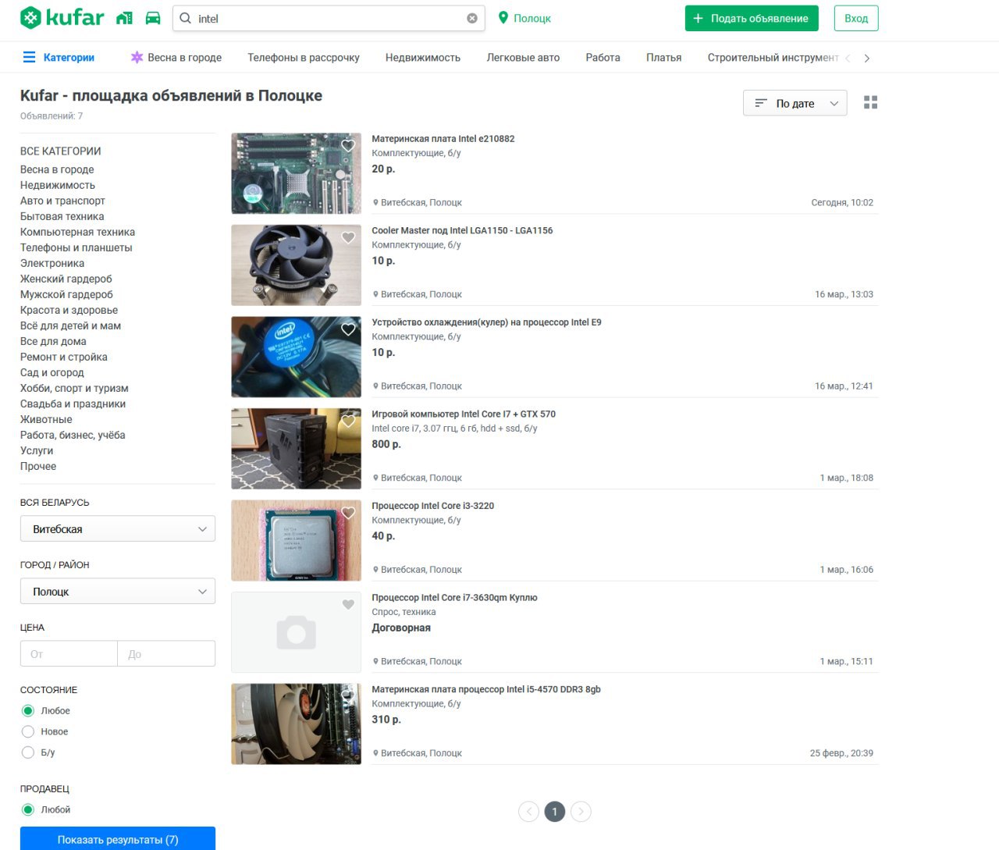This screenshot has width=999, height=850.
Task: Open Электроника sidebar category
Action: coord(52,263)
